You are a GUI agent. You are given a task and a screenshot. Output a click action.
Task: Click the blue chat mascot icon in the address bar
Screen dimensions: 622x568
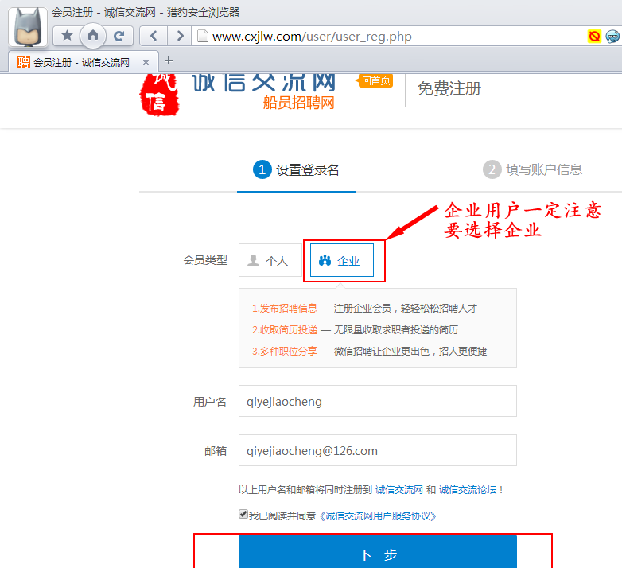click(612, 37)
